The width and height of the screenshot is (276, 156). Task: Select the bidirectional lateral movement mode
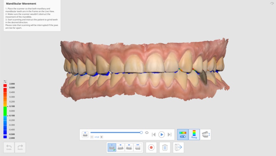pos(138,147)
